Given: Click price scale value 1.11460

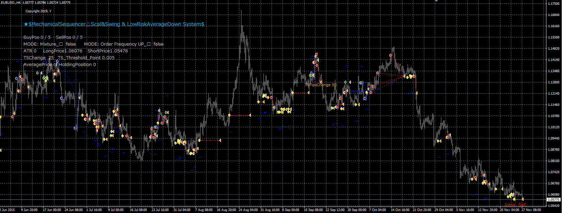Looking at the screenshot, I should tap(554, 105).
